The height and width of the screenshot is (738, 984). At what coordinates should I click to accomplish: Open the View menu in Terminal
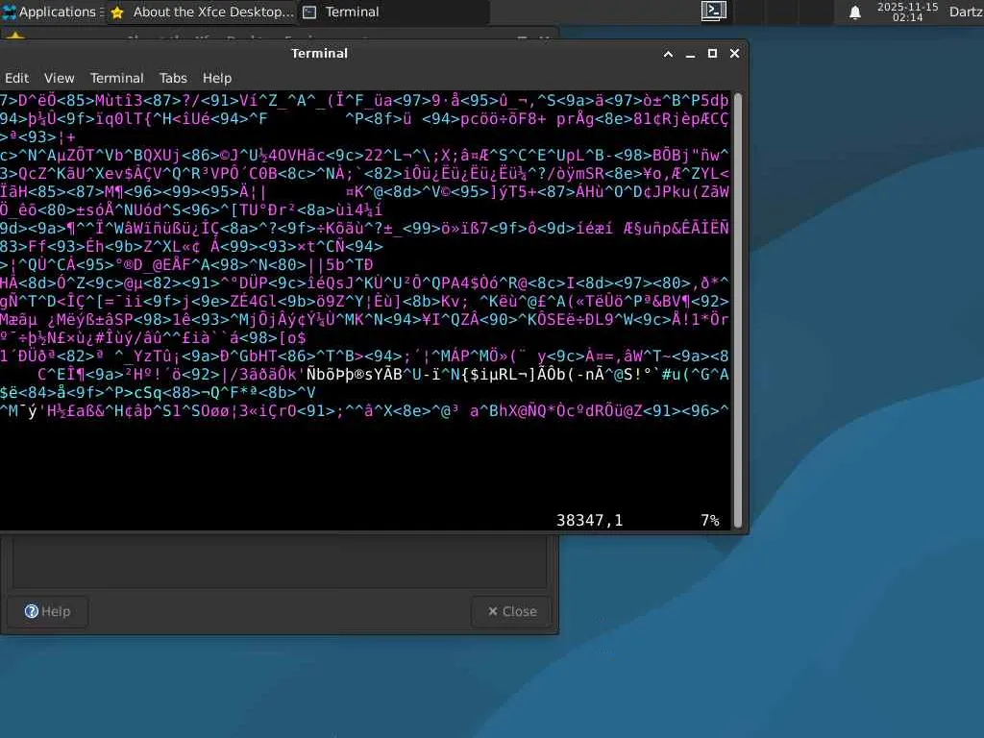click(x=59, y=78)
